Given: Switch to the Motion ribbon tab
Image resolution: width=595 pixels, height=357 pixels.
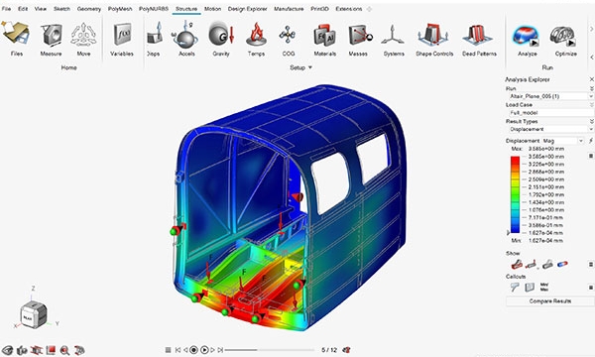Looking at the screenshot, I should click(212, 9).
